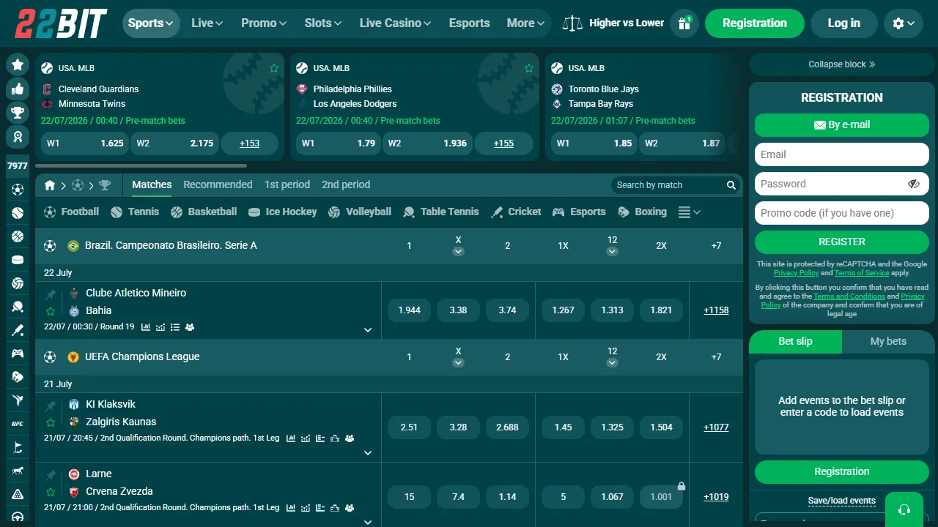
Task: Pin the Clube Atletico Mineiro match
Action: [x=51, y=294]
